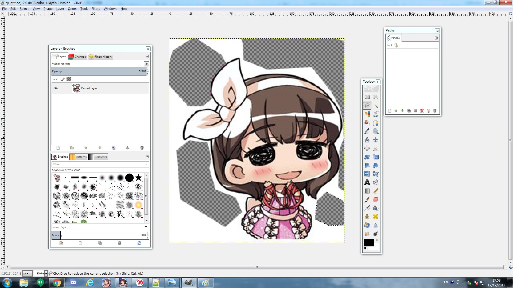Select the Eraser tool
This screenshot has width=513, height=288.
tap(375, 199)
